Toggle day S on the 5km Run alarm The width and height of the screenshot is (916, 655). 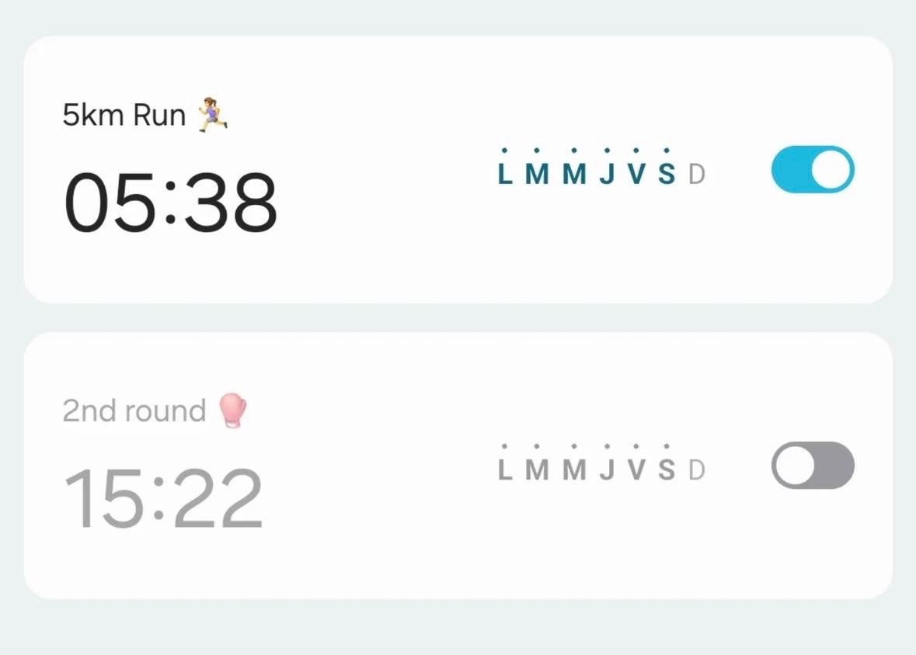pyautogui.click(x=667, y=175)
